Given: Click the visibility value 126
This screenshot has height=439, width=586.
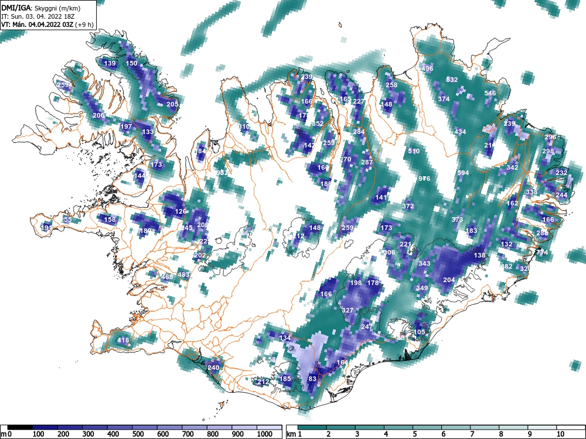Looking at the screenshot, I should (x=180, y=211).
